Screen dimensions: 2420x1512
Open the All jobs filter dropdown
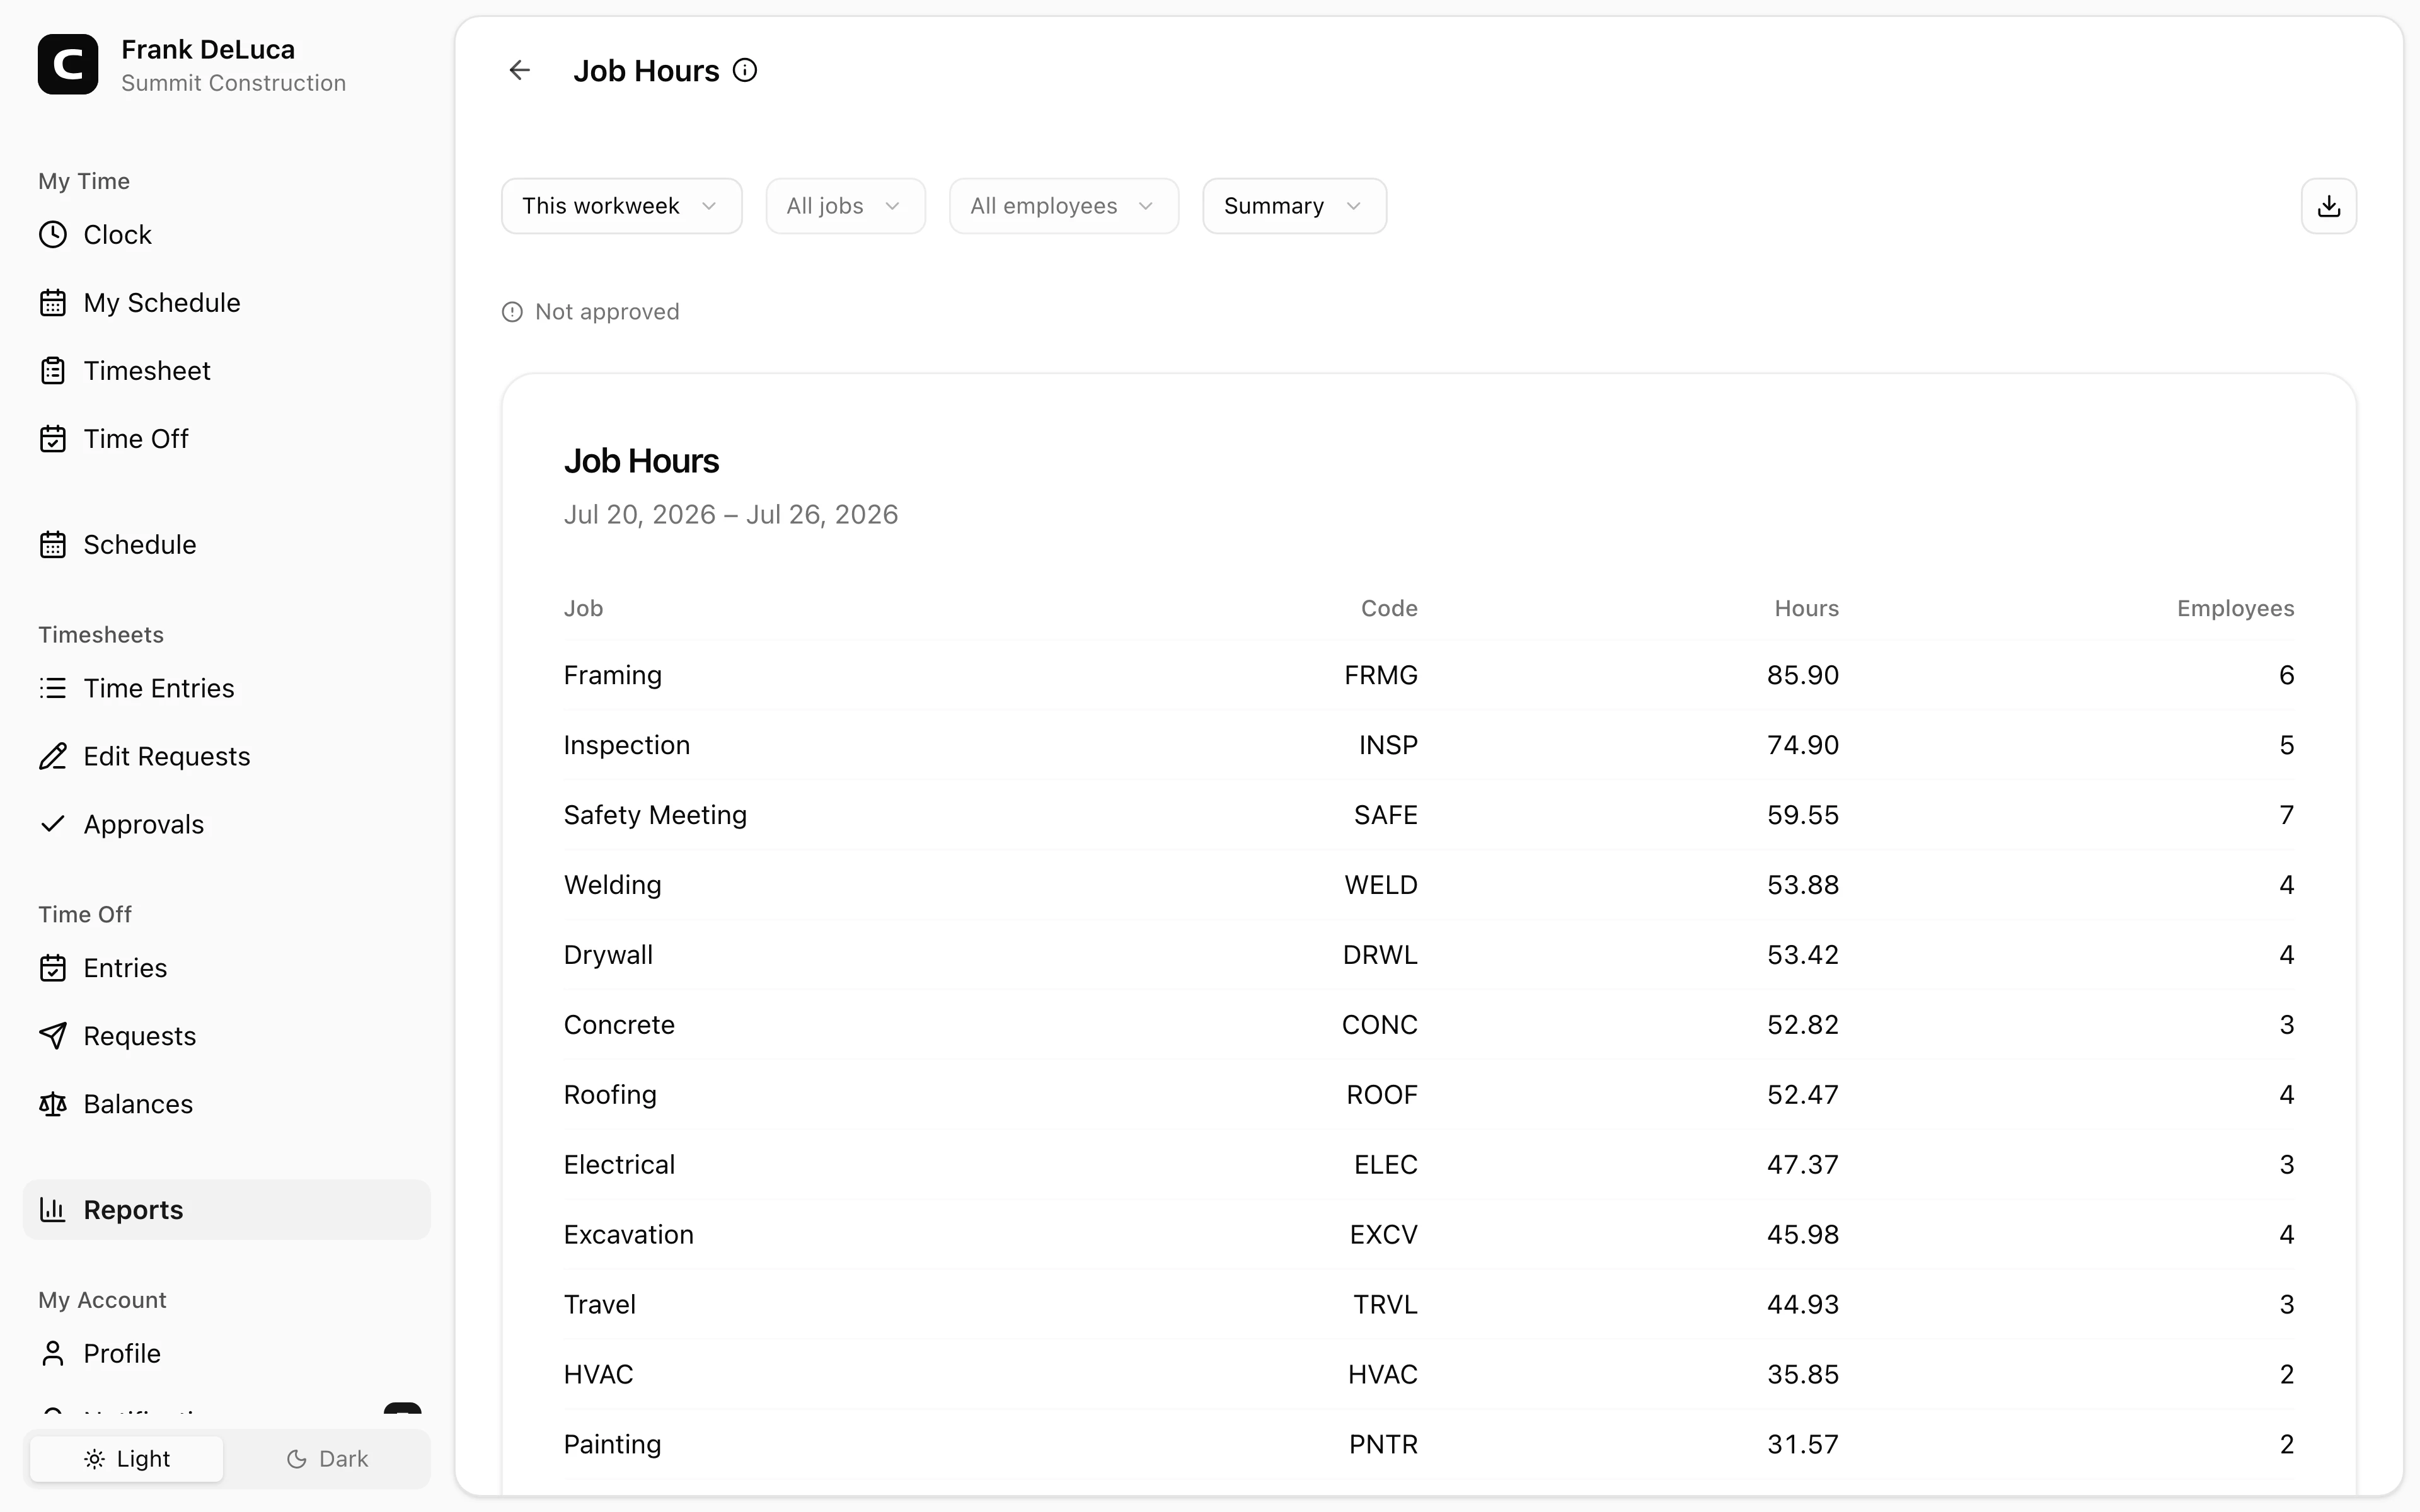[x=845, y=206]
